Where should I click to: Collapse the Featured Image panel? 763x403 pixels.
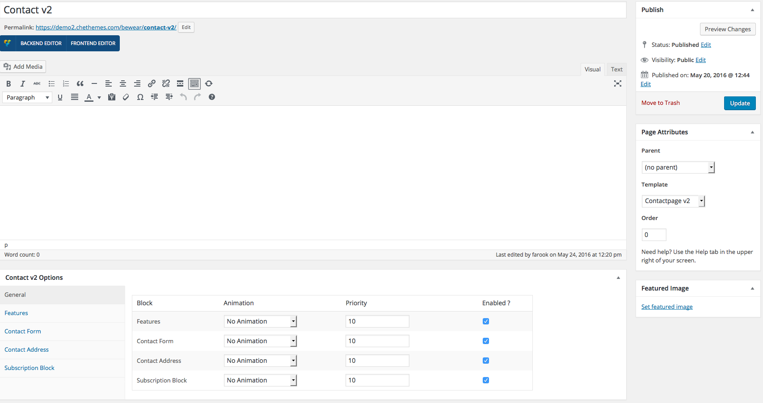click(x=752, y=288)
